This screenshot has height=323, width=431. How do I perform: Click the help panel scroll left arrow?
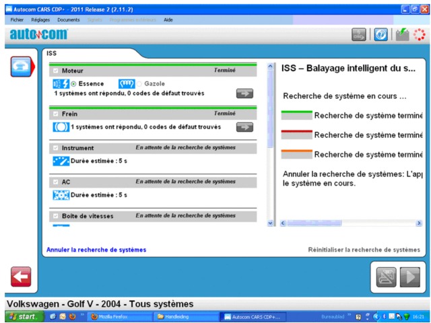point(283,223)
